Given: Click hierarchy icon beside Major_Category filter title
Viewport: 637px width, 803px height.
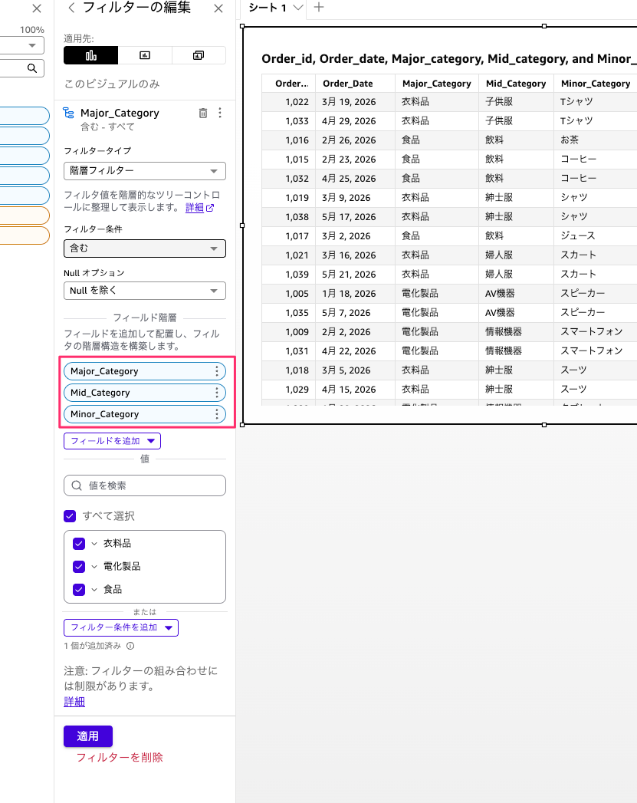Looking at the screenshot, I should (68, 113).
